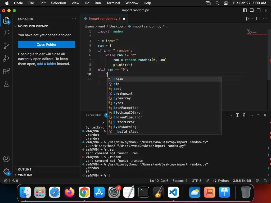The width and height of the screenshot is (271, 203).
Task: Click UTF-8 encoding in status bar
Action: point(196,181)
